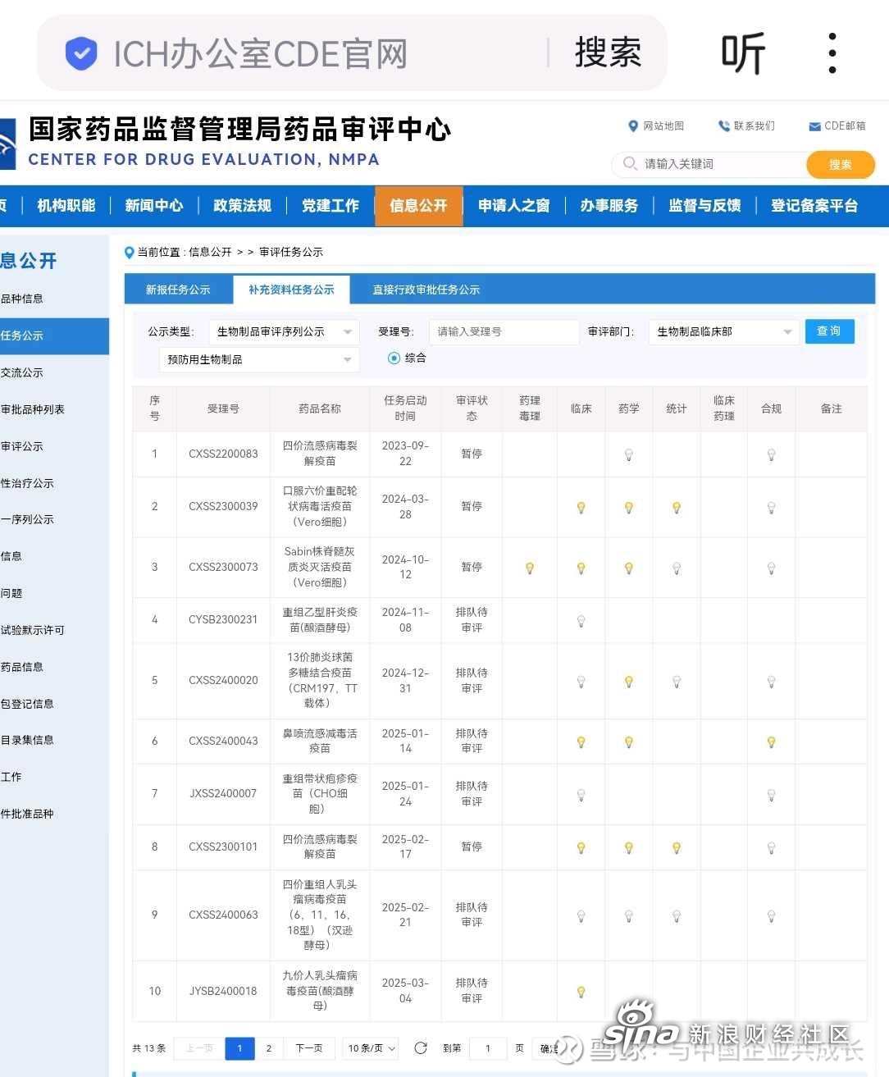Click the location pin icon by 当前位置

tap(129, 252)
